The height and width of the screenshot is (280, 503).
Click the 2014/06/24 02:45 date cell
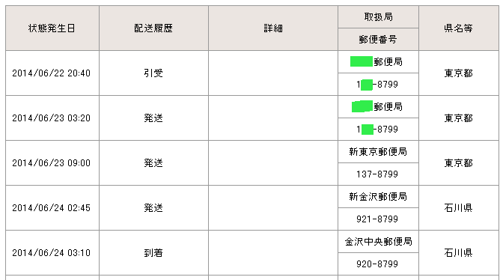[x=52, y=208]
